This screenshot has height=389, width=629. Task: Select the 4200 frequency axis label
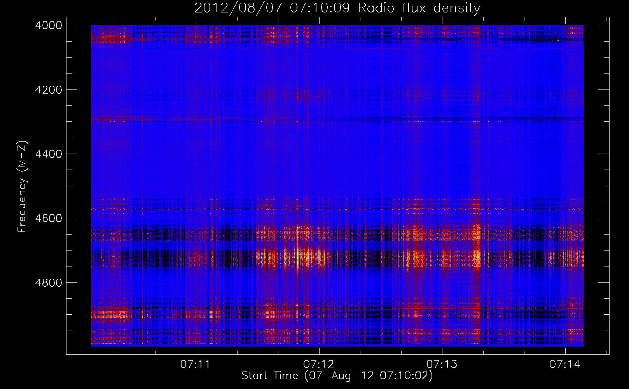coord(49,89)
